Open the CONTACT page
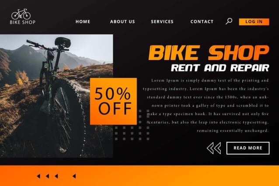The width and height of the screenshot is (279, 186). pos(202,21)
